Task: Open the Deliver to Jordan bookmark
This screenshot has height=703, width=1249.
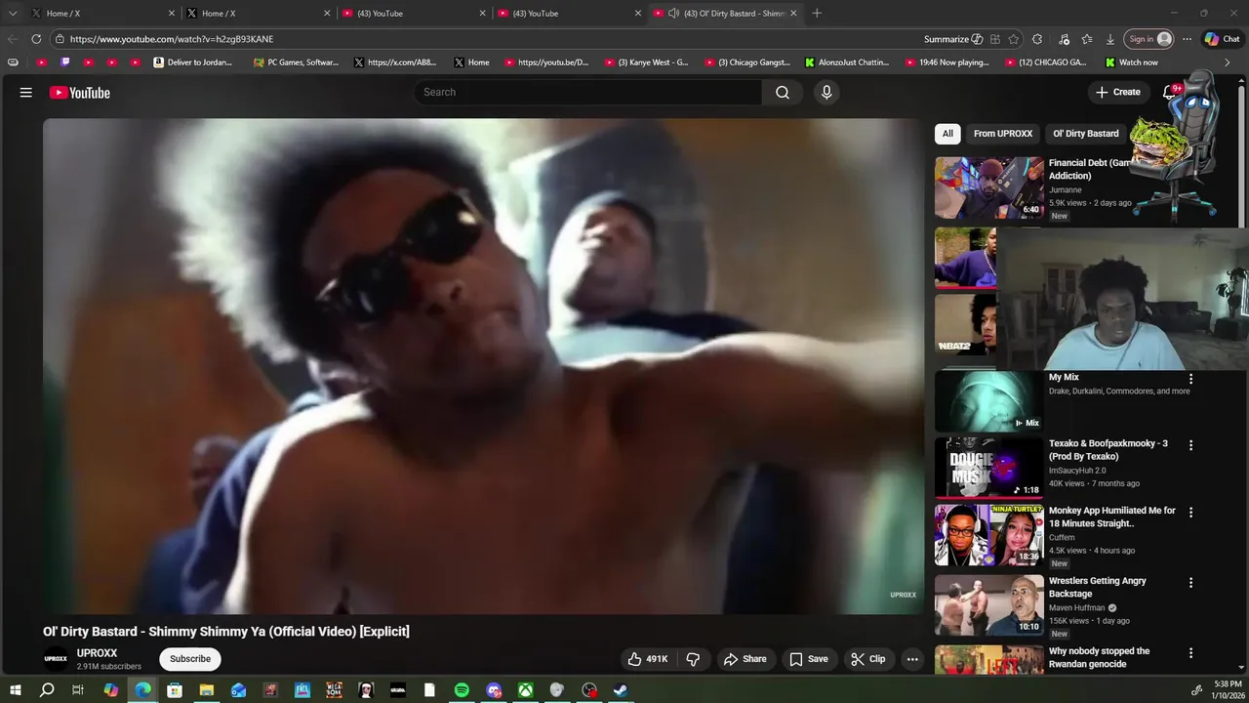Action: [x=193, y=62]
